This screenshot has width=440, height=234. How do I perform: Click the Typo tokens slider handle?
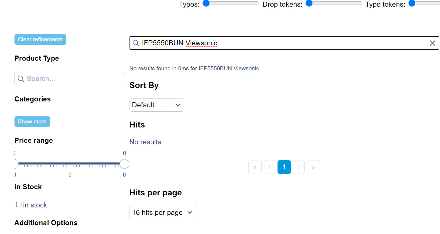tap(411, 3)
